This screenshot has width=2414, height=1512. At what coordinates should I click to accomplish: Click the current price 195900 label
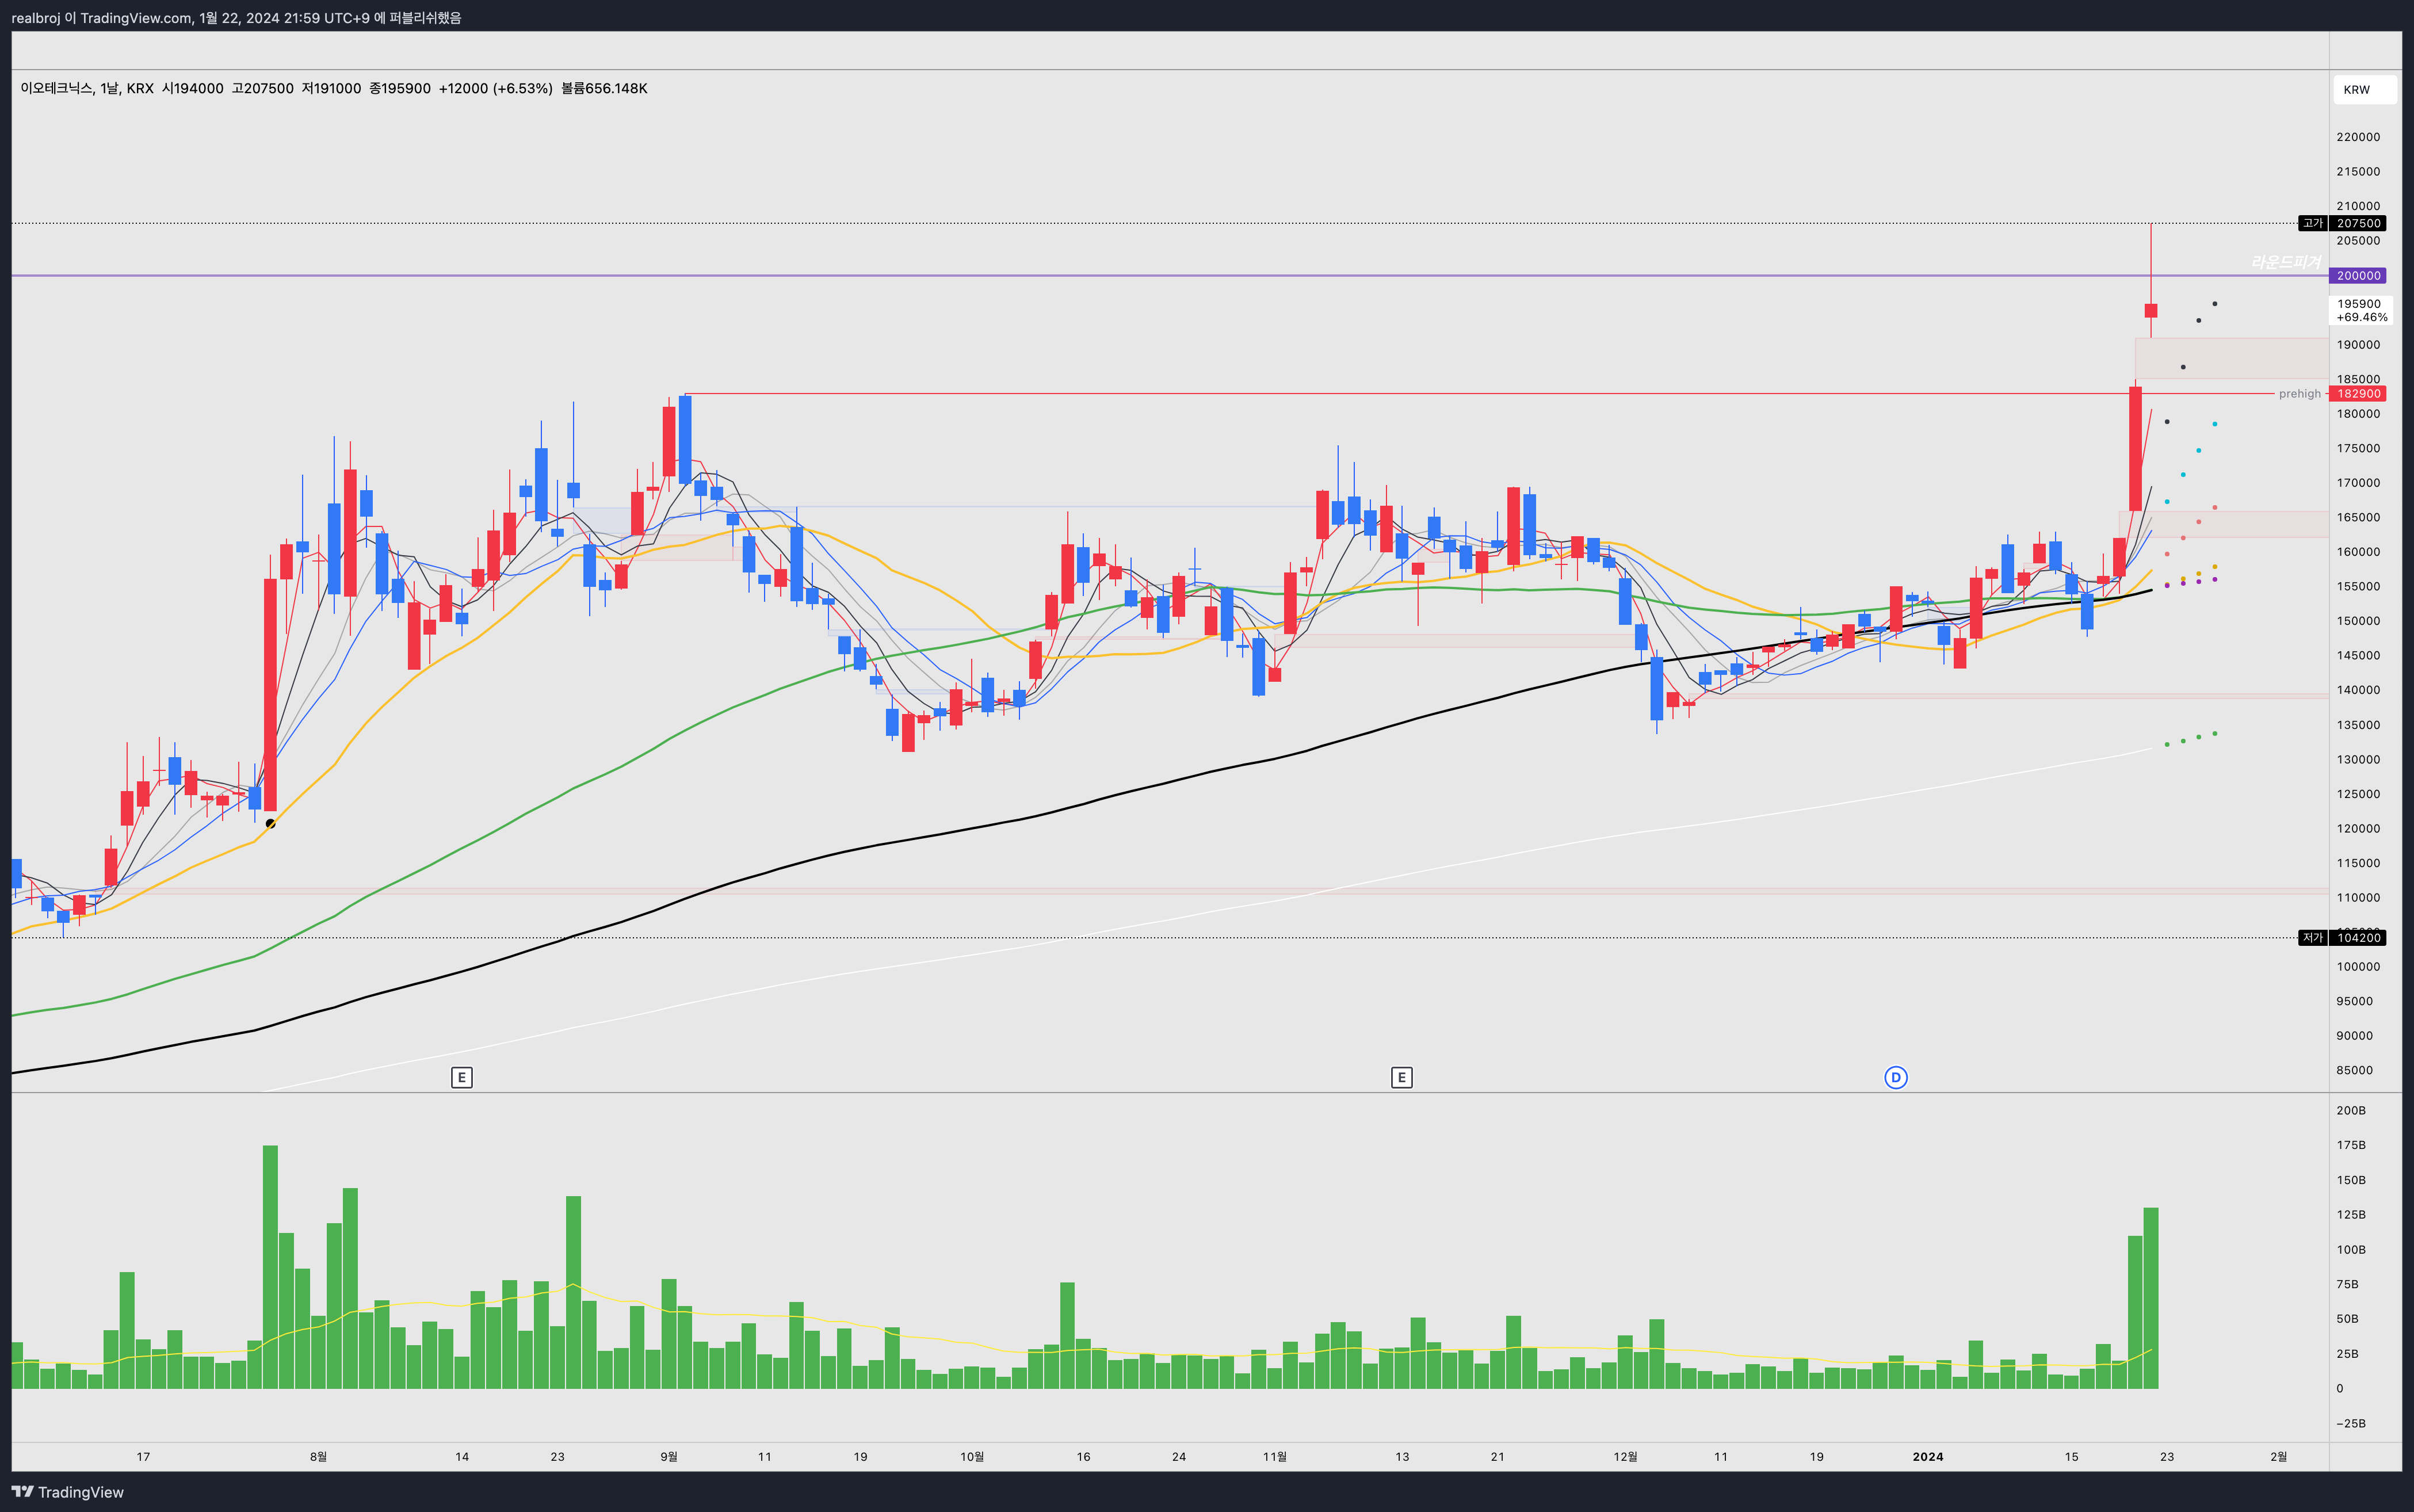pyautogui.click(x=2359, y=303)
